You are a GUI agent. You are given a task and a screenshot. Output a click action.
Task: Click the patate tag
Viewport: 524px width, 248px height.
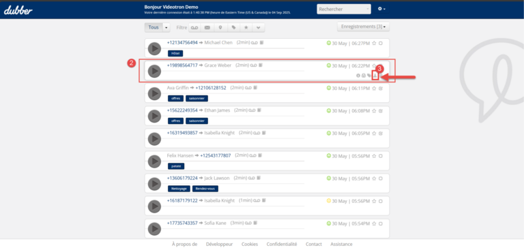point(176,166)
